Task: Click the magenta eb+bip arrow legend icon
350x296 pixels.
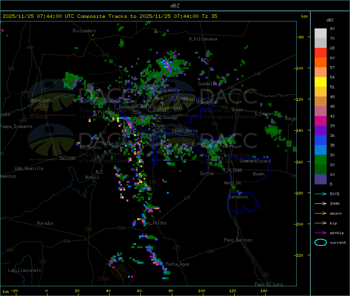Action: coord(320,233)
